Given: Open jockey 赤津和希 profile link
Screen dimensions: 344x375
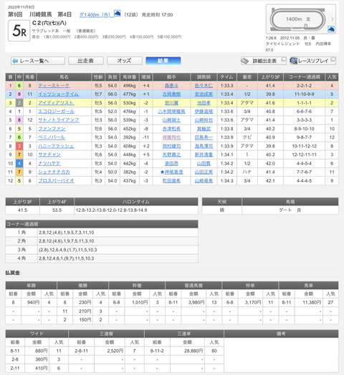Looking at the screenshot, I should click(x=171, y=129).
